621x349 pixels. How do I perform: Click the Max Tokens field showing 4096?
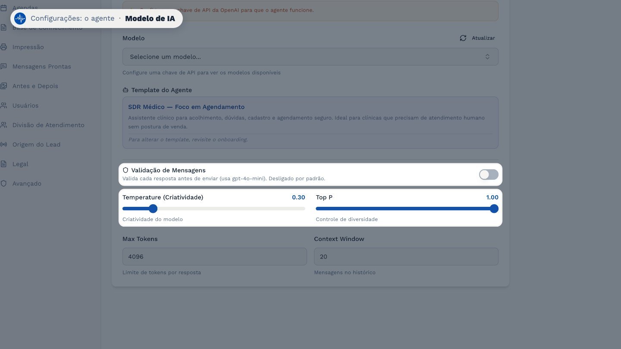(x=215, y=256)
